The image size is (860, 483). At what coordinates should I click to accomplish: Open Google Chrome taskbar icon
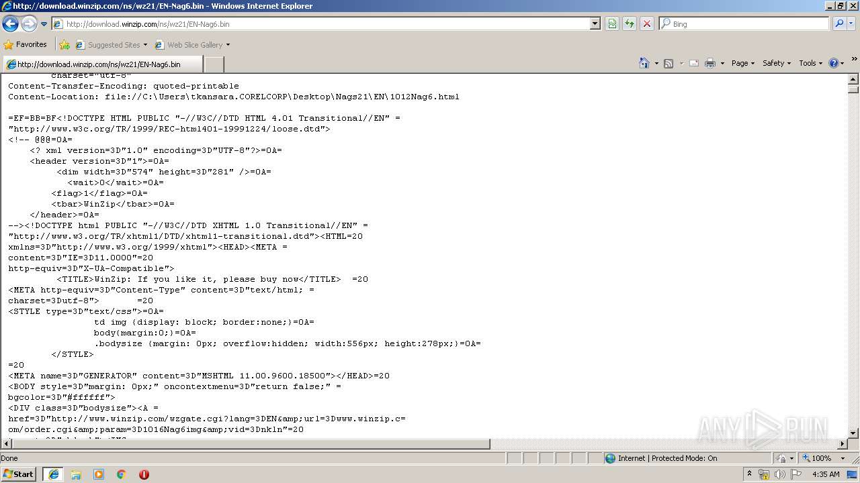pos(122,474)
